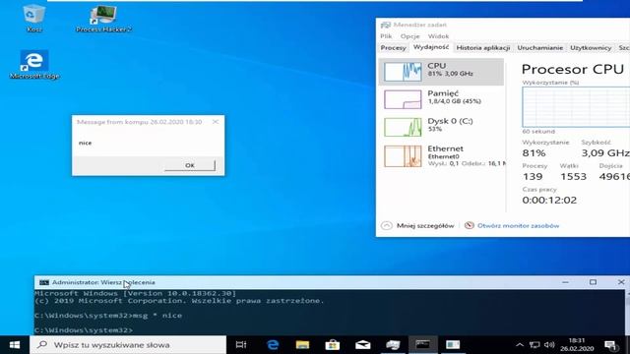This screenshot has width=630, height=354.
Task: Click the 139 Procesy count
Action: click(x=533, y=176)
